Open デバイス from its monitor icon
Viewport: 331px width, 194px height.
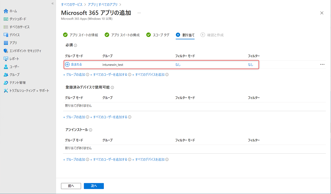(x=6, y=35)
